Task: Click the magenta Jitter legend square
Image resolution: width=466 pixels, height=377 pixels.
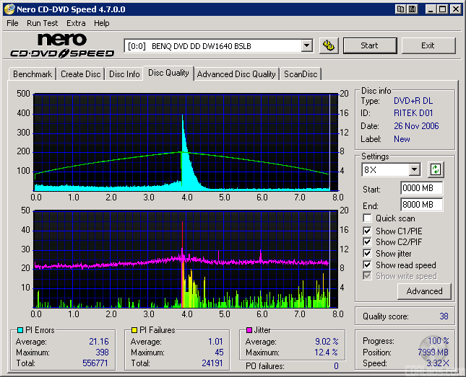Action: click(249, 330)
